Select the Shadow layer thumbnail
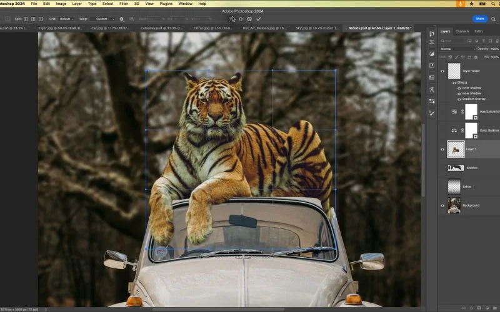 point(456,168)
